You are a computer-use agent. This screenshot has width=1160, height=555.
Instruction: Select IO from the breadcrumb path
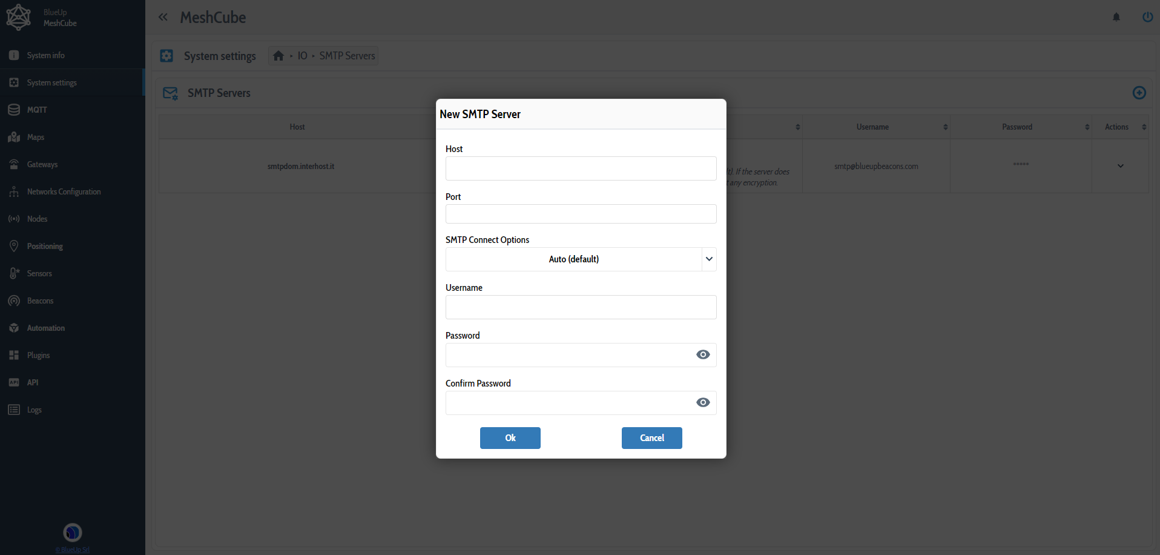pos(302,55)
